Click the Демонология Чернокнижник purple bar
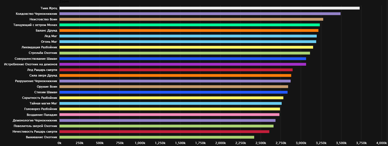 coord(167,120)
